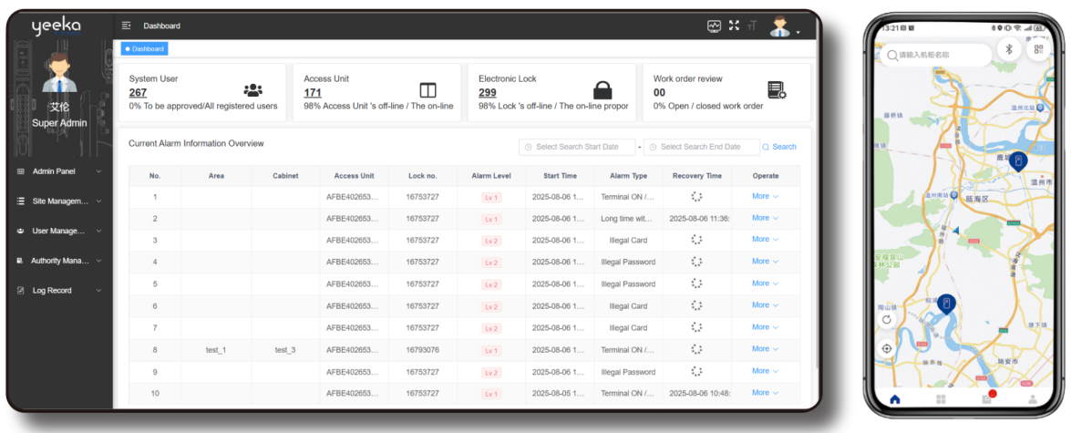Click the System User count 267
Image resolution: width=1071 pixels, height=433 pixels.
(x=138, y=93)
